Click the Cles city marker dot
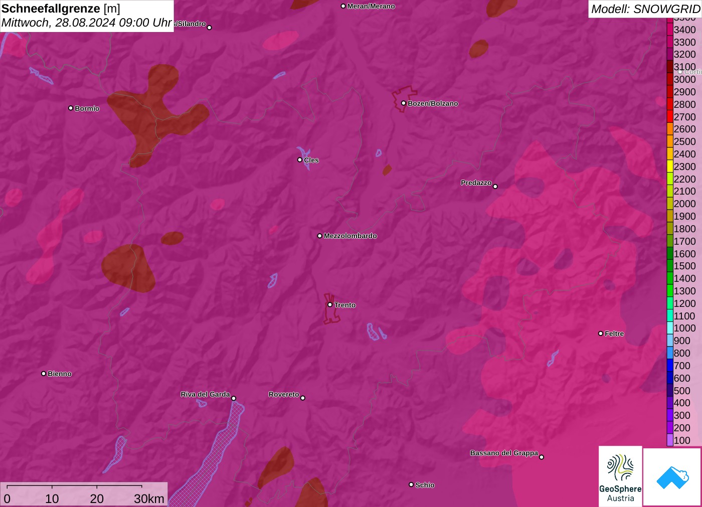The height and width of the screenshot is (507, 702). pos(300,159)
